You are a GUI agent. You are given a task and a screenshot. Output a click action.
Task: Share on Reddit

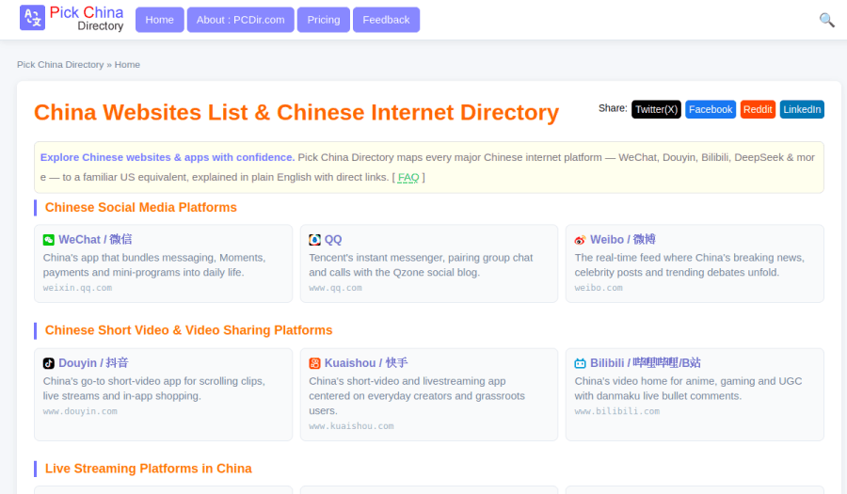[758, 109]
